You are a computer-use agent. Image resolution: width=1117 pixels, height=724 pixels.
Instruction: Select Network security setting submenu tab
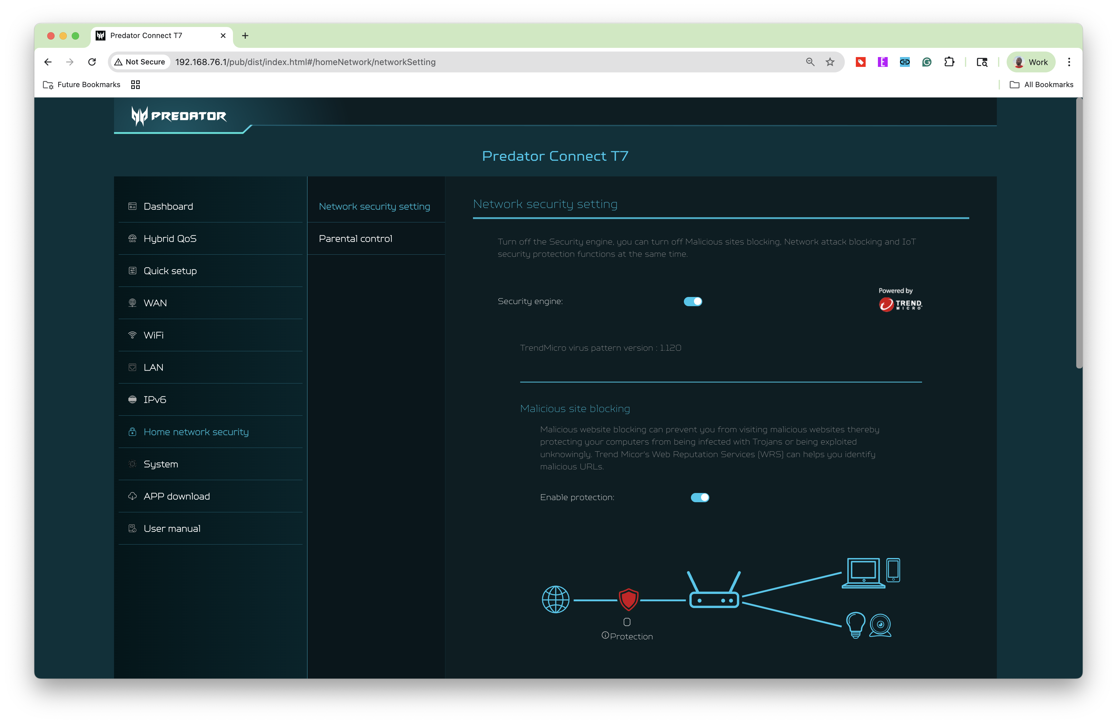pyautogui.click(x=376, y=206)
